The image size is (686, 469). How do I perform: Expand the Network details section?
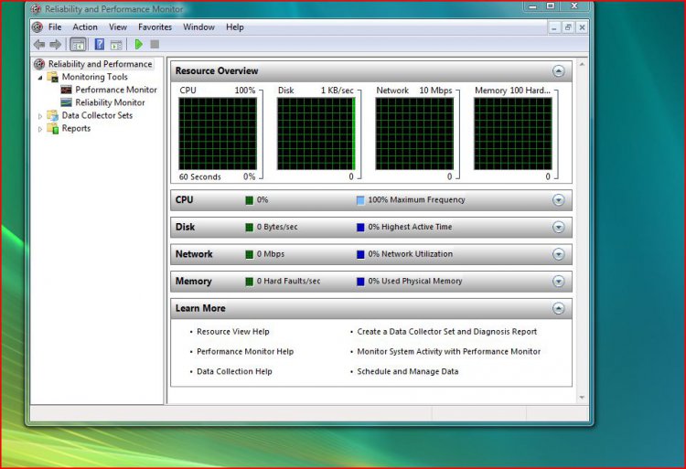558,254
